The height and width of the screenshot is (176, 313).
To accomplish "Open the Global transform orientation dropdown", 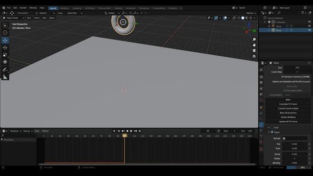I will click(x=112, y=13).
